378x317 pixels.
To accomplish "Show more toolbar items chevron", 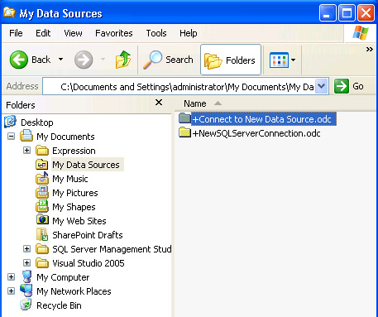I will click(x=370, y=50).
